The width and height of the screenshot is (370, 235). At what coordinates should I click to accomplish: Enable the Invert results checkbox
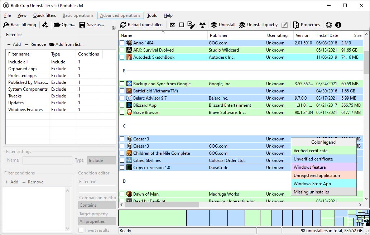[81, 230]
